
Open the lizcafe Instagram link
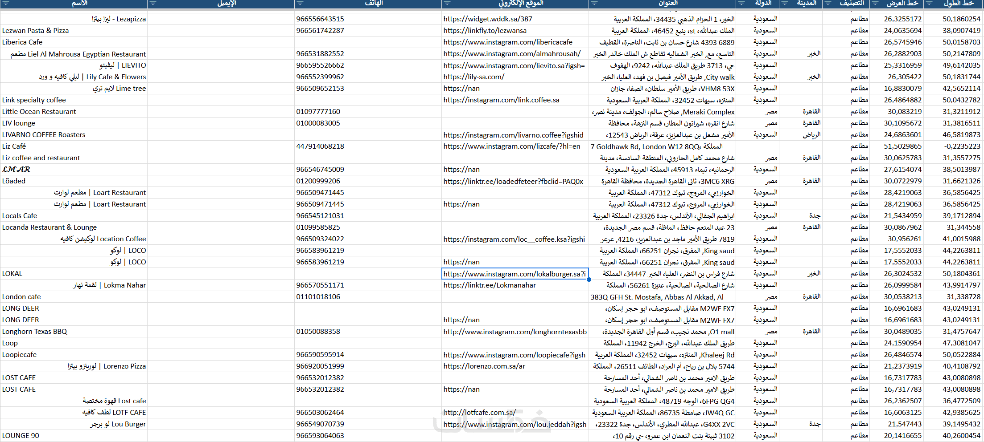point(512,146)
